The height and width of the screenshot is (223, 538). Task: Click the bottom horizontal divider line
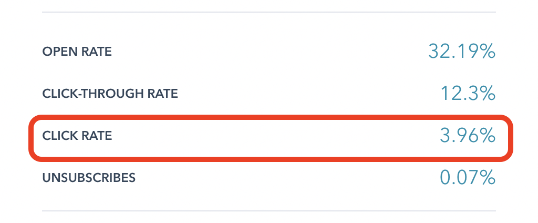pos(268,211)
